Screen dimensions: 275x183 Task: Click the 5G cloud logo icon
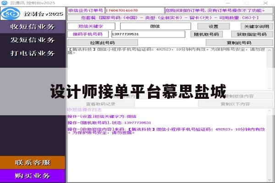11,13
